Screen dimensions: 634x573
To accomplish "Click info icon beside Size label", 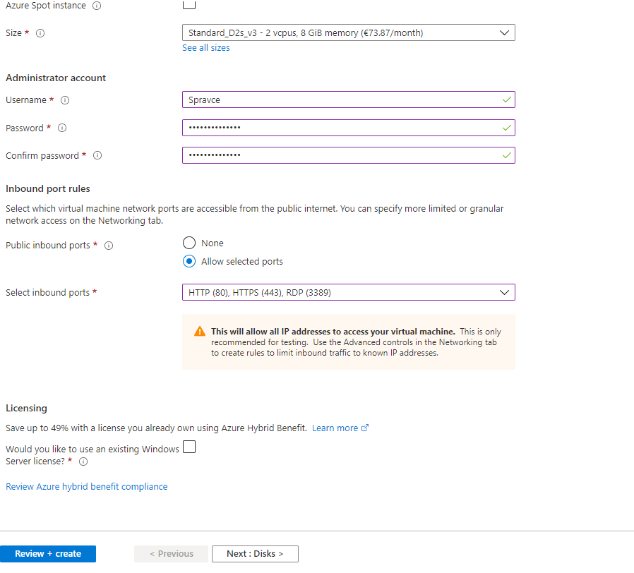I will [40, 33].
